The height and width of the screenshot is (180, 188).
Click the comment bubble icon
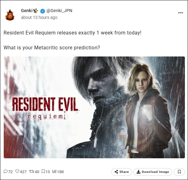[x=6, y=172]
